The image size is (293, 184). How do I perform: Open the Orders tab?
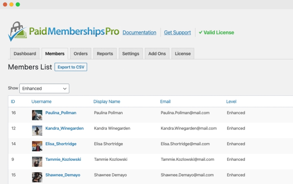tap(81, 53)
